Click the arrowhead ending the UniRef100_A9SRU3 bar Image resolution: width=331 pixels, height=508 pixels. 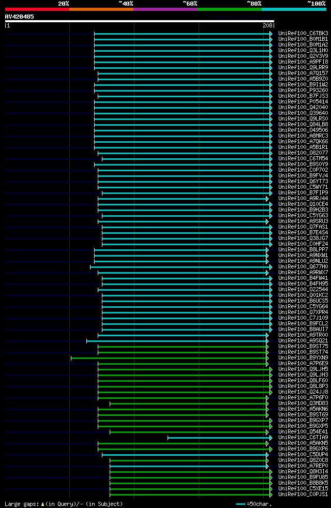tap(267, 221)
